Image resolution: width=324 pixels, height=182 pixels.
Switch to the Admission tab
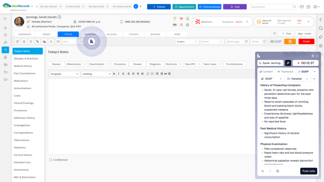coord(90,34)
